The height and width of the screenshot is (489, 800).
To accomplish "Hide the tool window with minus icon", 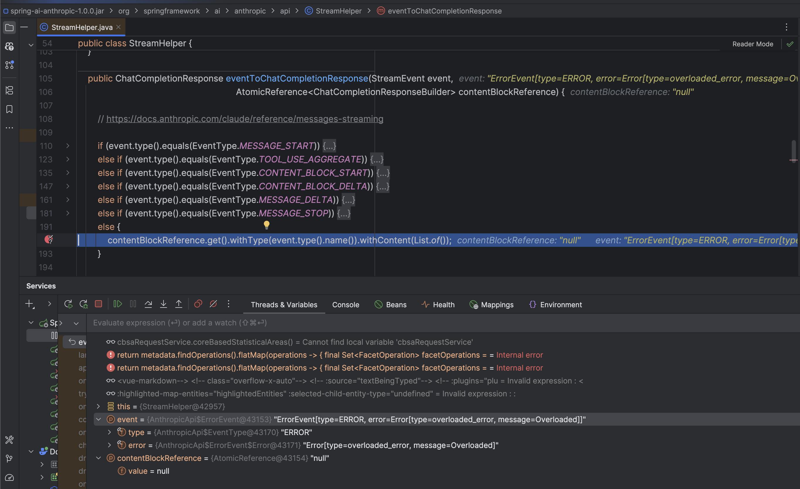I will click(x=24, y=27).
